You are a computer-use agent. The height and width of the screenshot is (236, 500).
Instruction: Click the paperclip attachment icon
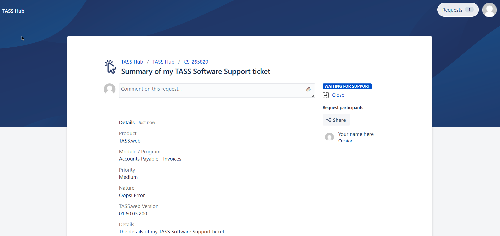tap(308, 89)
